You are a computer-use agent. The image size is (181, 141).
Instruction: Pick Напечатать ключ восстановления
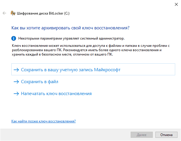click(x=56, y=94)
